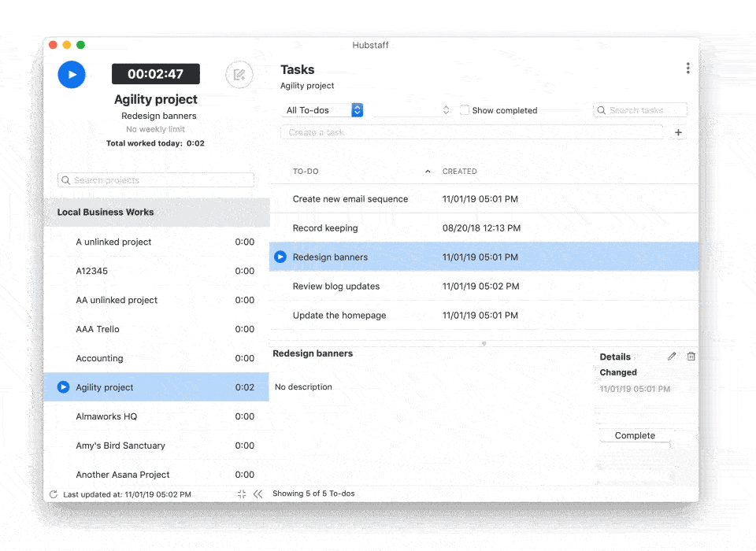Screen dimensions: 756x551
Task: Select A unlinked project
Action: coord(156,242)
